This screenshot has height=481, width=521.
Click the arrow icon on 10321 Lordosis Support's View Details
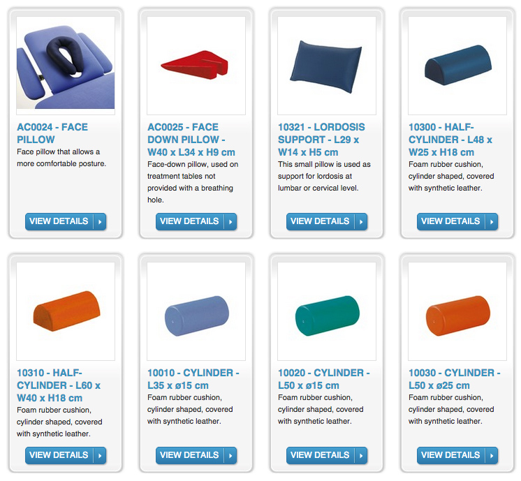point(361,221)
